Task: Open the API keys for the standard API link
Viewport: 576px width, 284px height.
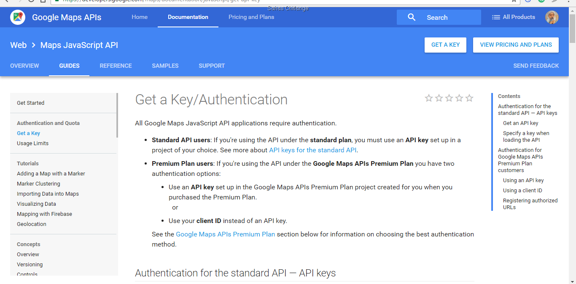Action: pyautogui.click(x=313, y=150)
